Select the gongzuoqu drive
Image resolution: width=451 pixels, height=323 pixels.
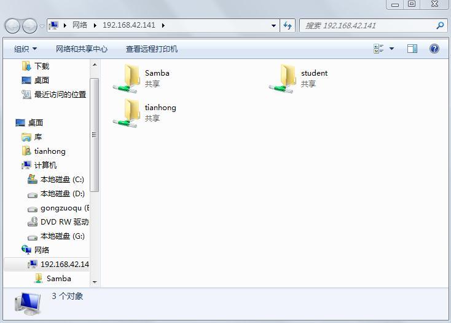(x=58, y=208)
